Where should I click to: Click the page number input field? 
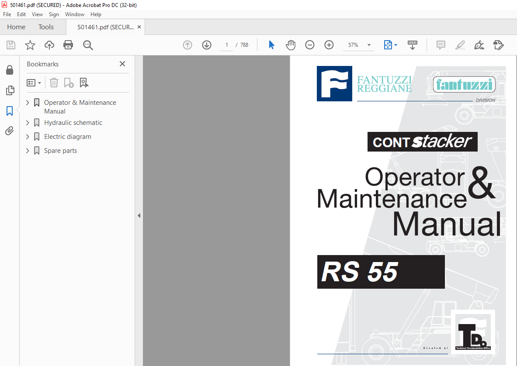tap(227, 45)
